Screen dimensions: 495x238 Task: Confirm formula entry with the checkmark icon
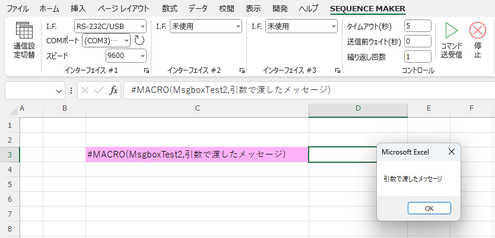pyautogui.click(x=99, y=91)
